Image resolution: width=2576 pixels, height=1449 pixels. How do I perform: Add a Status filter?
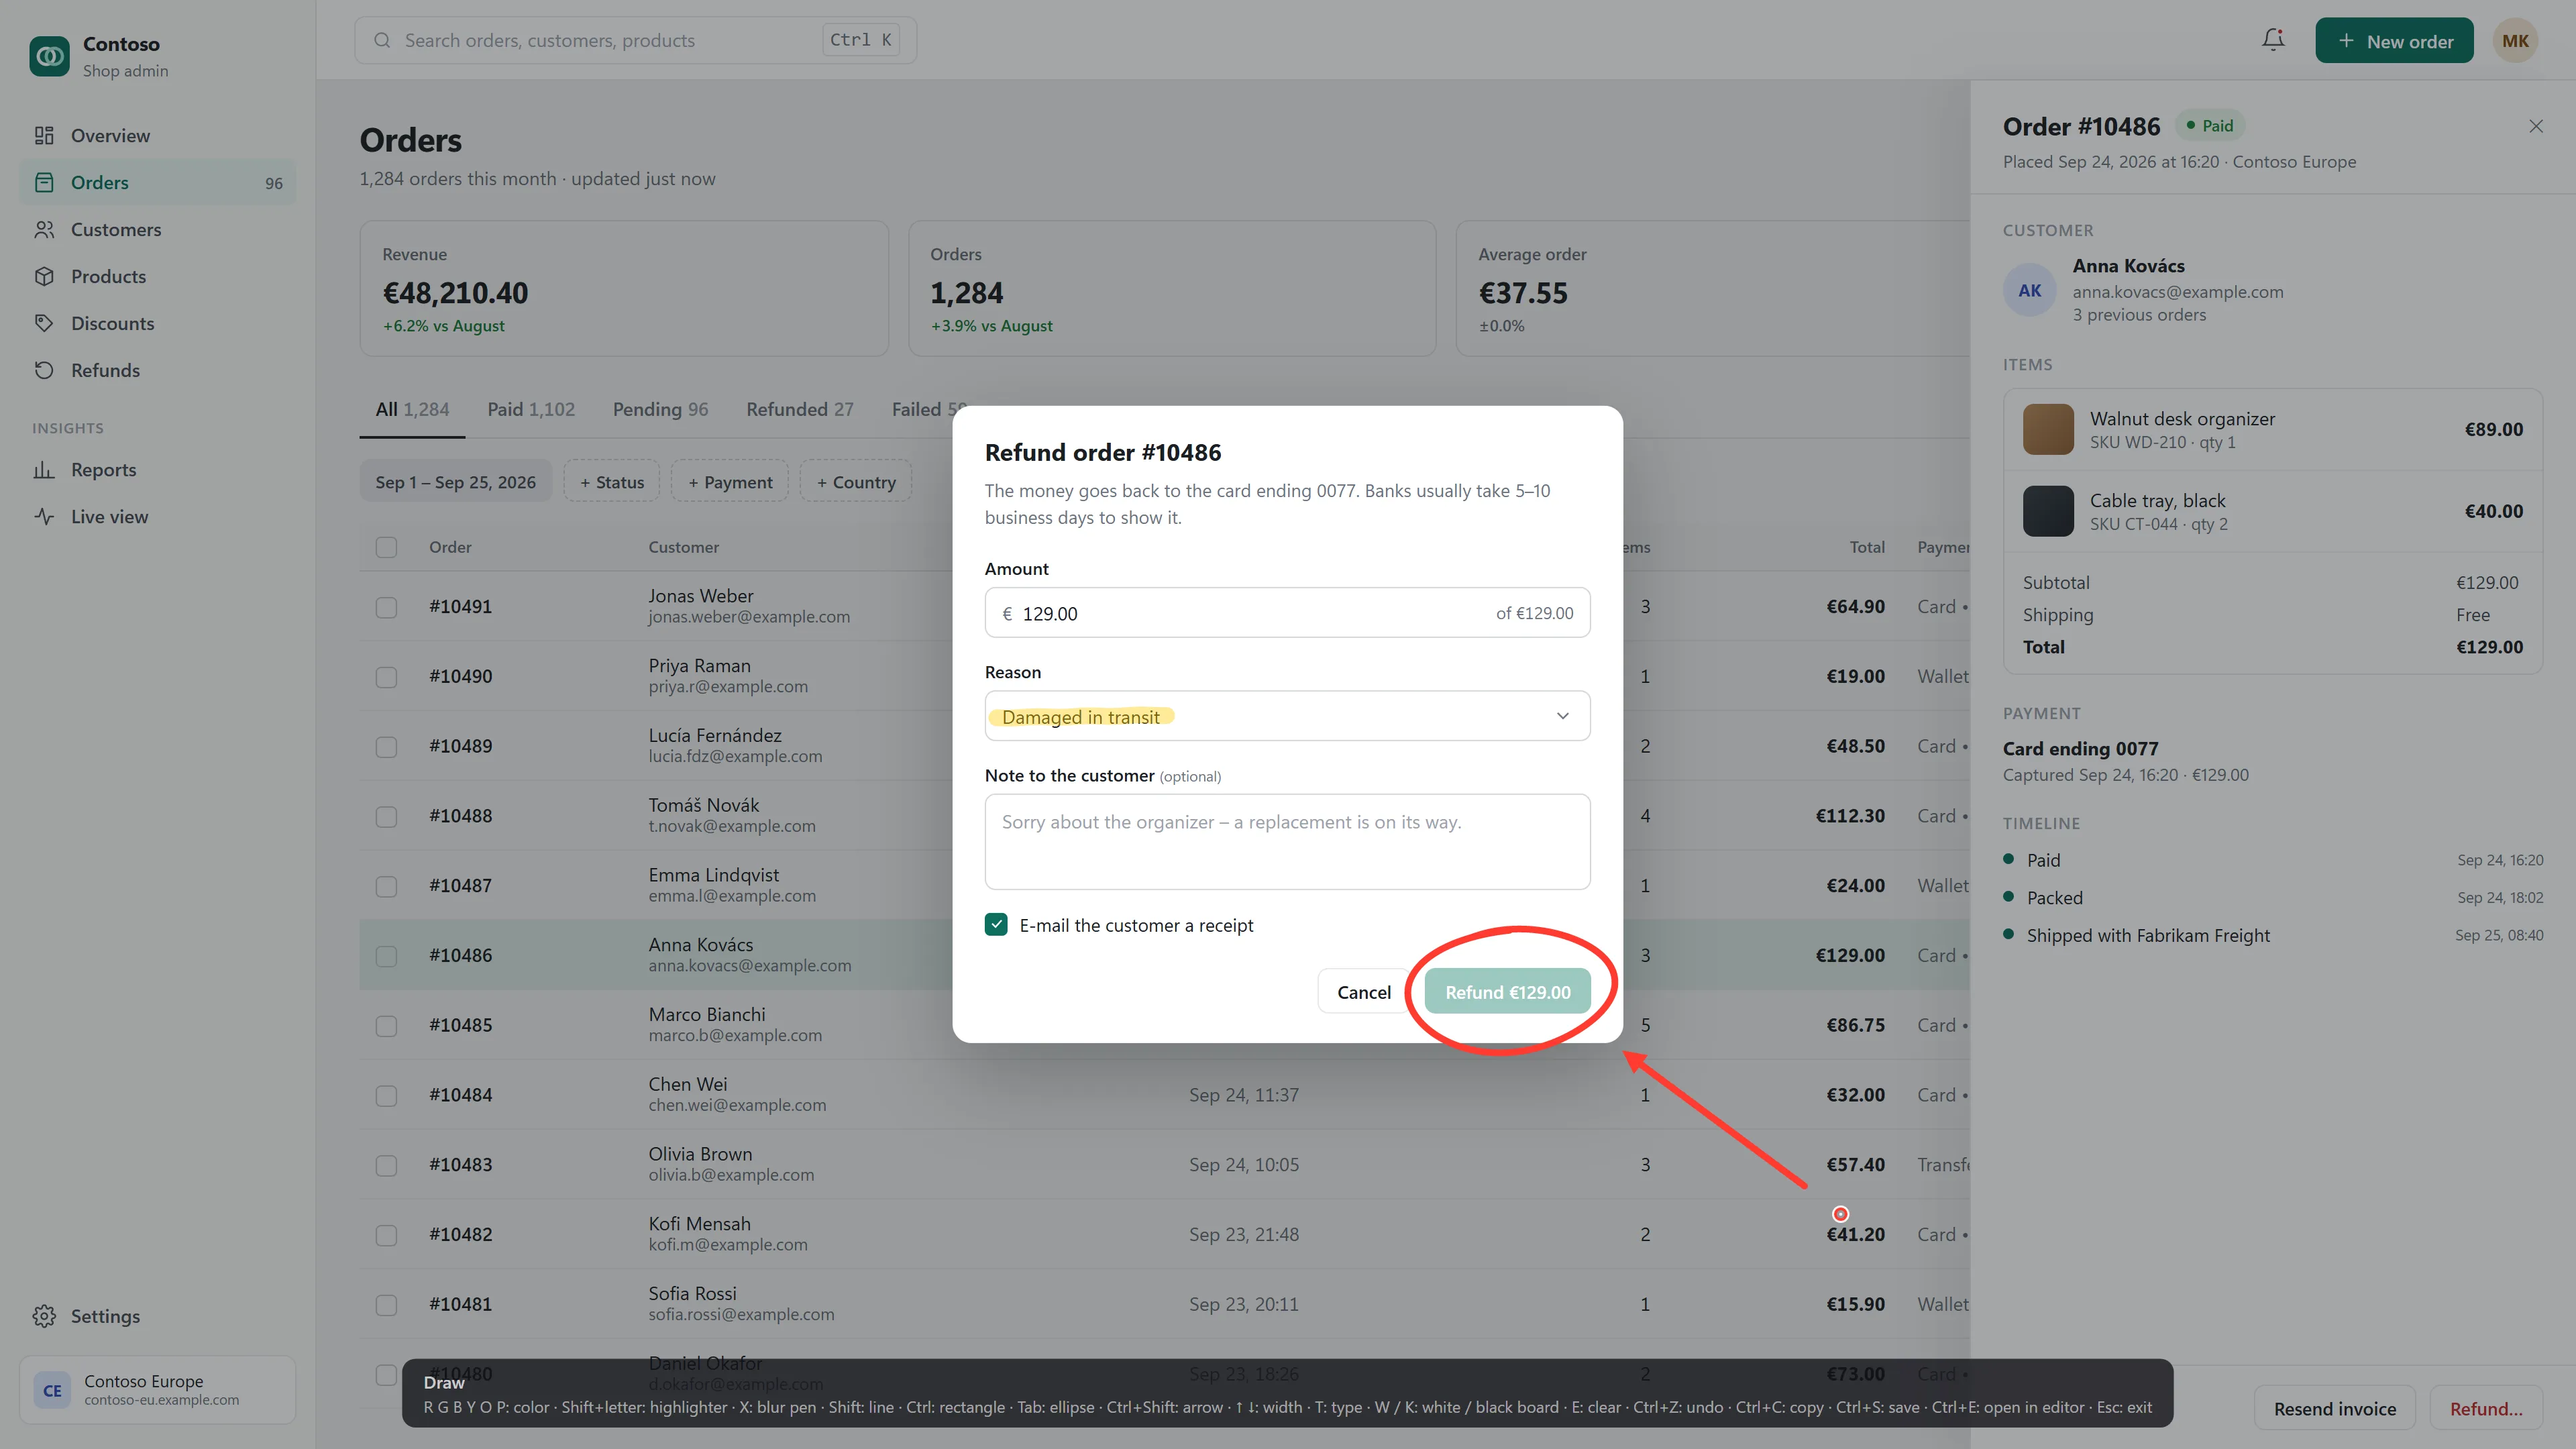click(x=612, y=481)
